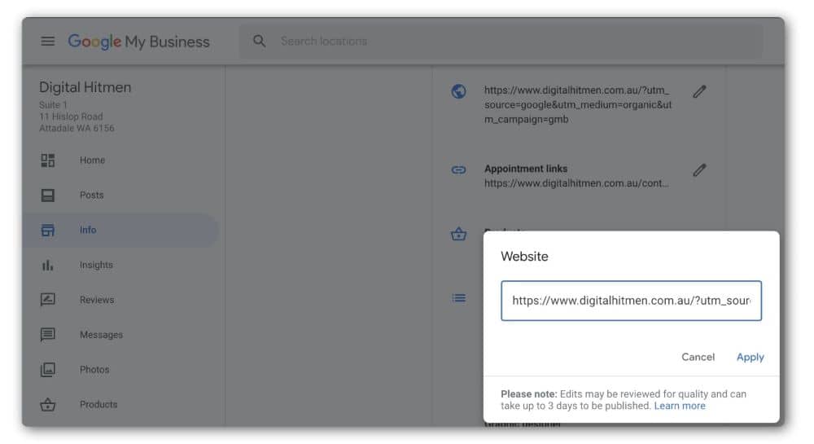This screenshot has height=444, width=814.
Task: Click the Reviews icon in sidebar
Action: (x=48, y=300)
